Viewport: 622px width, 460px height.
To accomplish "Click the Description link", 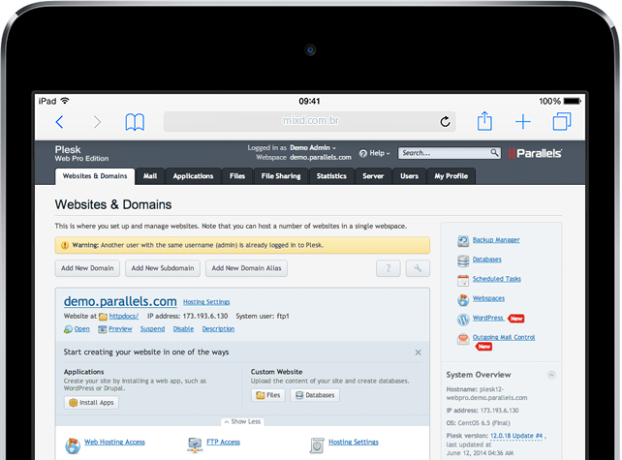I will click(218, 328).
